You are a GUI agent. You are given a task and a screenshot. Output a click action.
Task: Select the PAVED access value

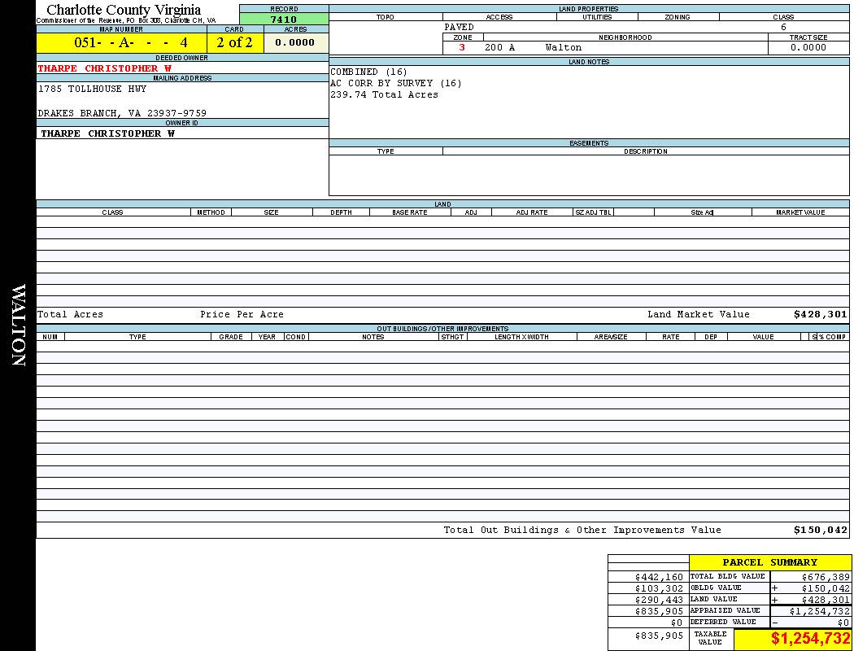(x=460, y=27)
